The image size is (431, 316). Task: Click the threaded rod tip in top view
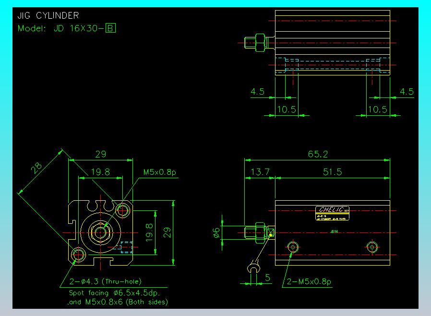click(x=250, y=43)
